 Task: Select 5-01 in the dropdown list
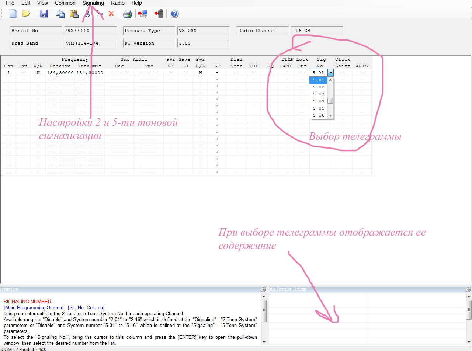(319, 80)
